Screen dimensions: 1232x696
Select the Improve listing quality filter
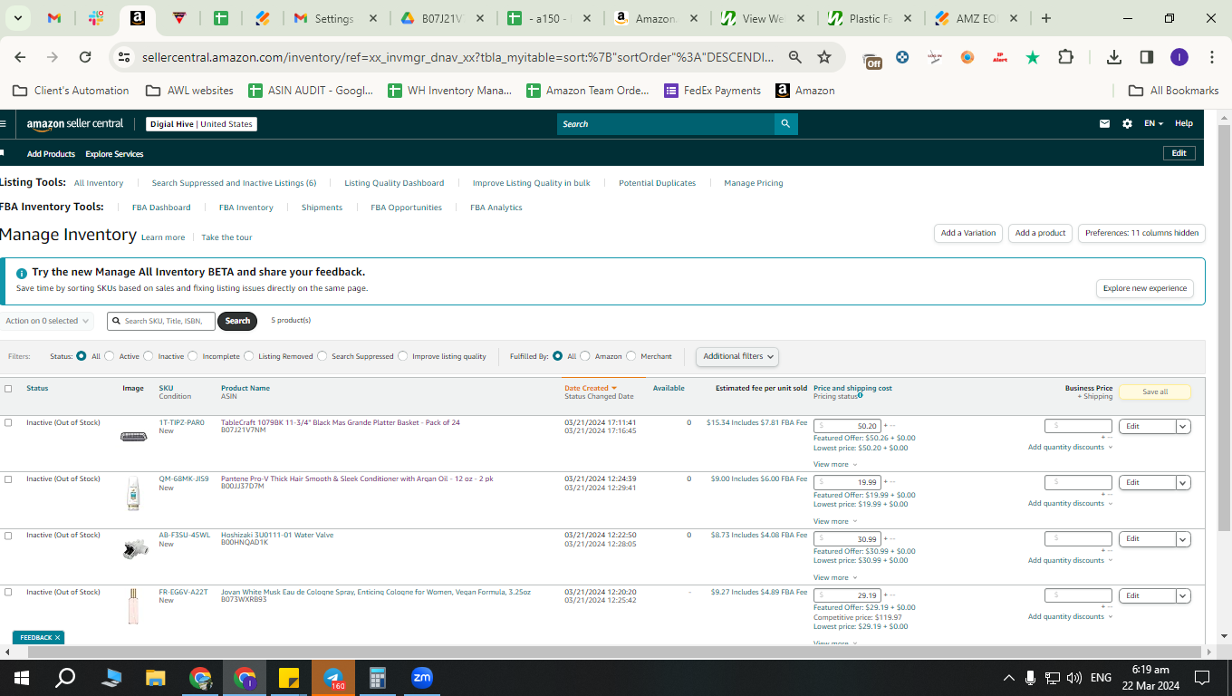tap(403, 356)
